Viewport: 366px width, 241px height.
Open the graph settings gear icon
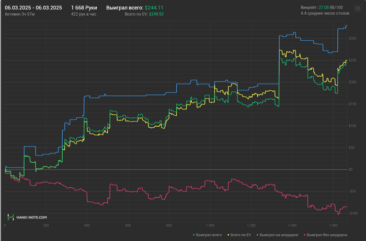[x=358, y=9]
